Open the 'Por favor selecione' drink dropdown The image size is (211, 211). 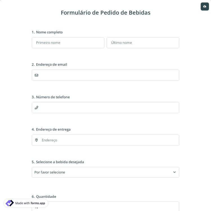click(101, 172)
